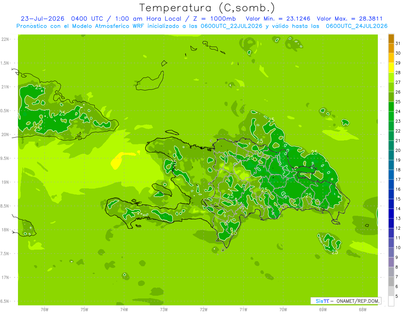
Task: Select the '76W' longitude label
Action: click(44, 309)
